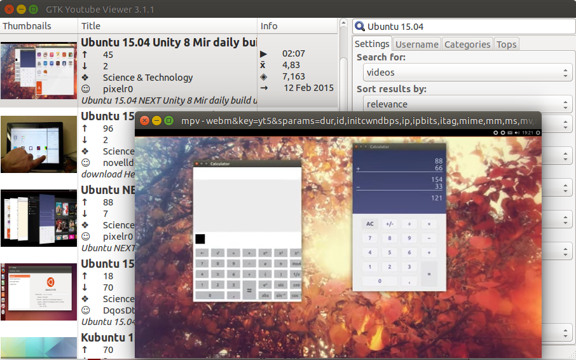Click the dislikes down-arrow icon beside 70
The height and width of the screenshot is (360, 576).
85,287
